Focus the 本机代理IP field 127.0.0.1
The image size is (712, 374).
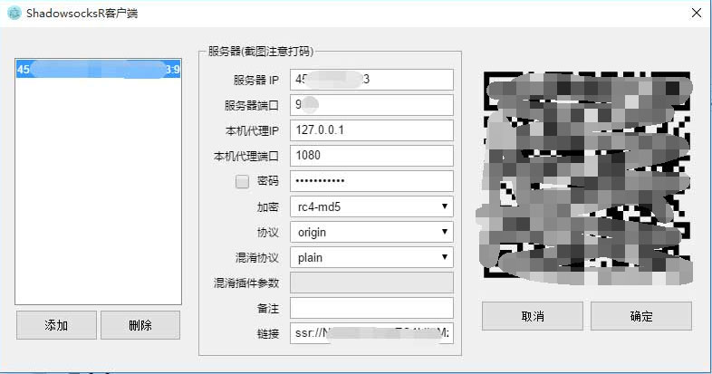371,130
